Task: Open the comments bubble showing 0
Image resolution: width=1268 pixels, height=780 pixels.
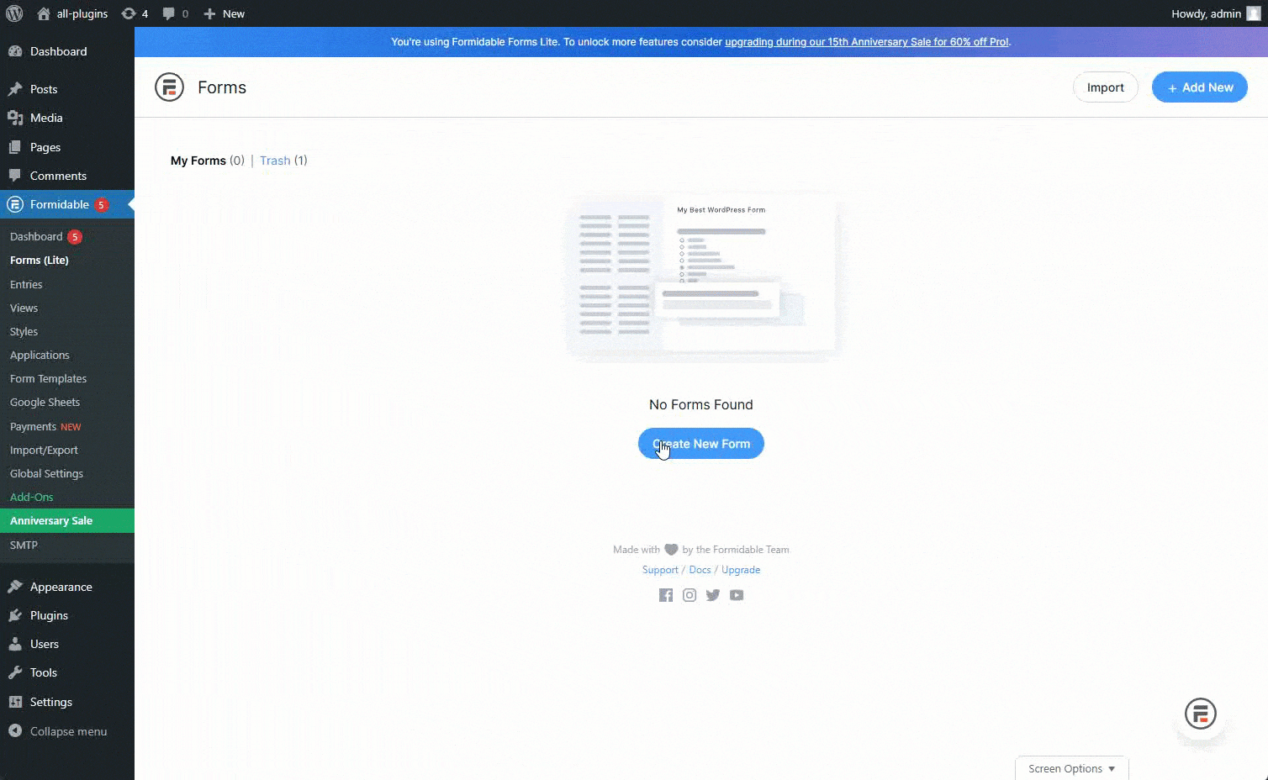Action: pos(176,13)
